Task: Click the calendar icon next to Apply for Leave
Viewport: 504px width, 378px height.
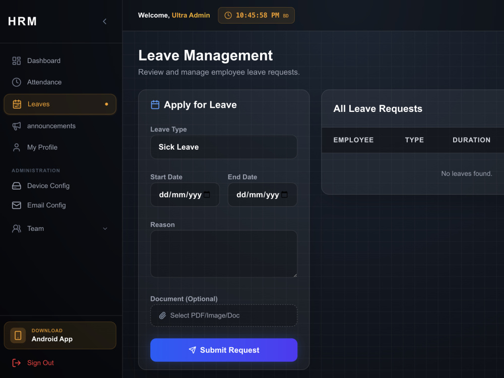Action: 155,105
